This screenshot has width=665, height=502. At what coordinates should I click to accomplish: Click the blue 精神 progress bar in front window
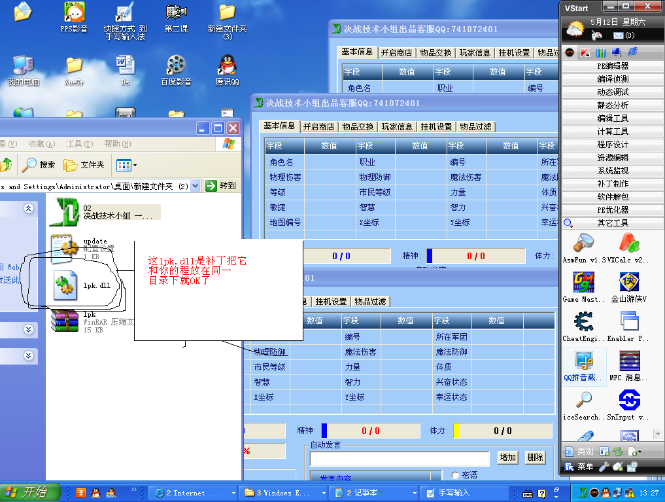coord(371,431)
